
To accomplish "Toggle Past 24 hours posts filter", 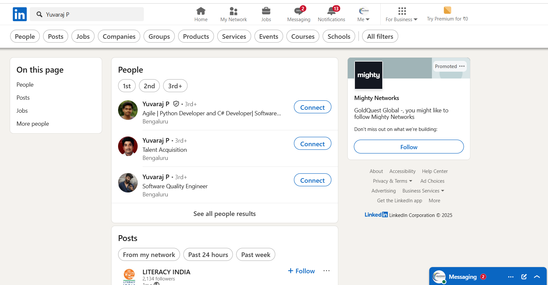I will [208, 255].
